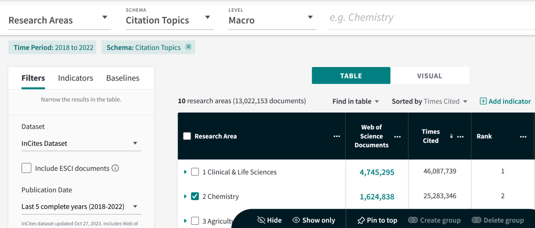This screenshot has height=228, width=535.
Task: Switch to the Indicators tab
Action: (75, 78)
